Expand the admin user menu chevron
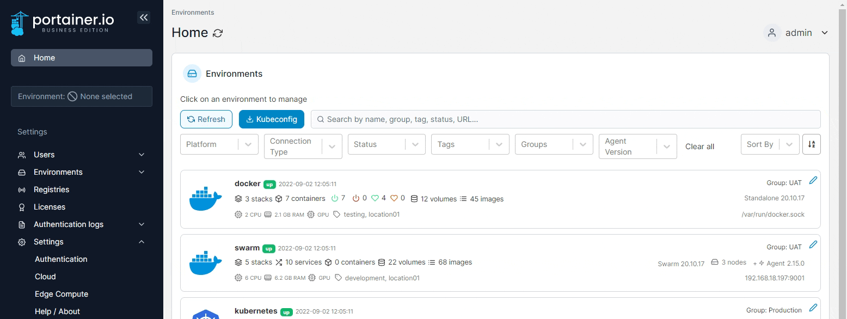Image resolution: width=847 pixels, height=319 pixels. 825,33
